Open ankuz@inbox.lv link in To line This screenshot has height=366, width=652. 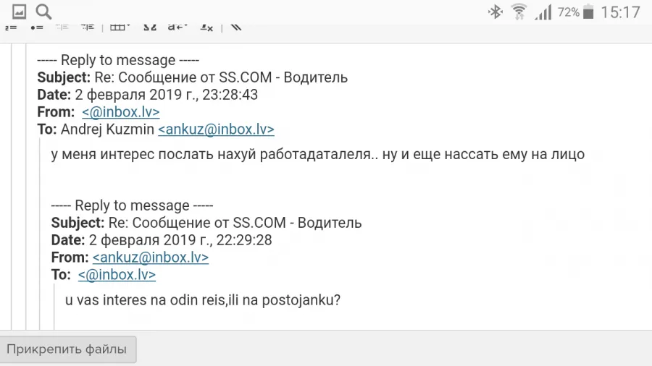(216, 129)
